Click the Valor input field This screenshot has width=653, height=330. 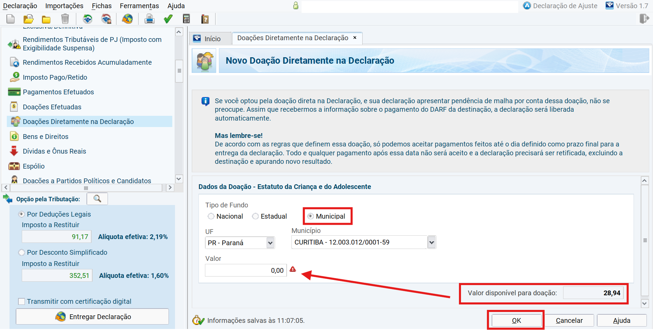[245, 270]
